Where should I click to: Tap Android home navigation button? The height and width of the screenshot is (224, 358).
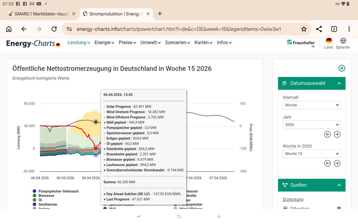pos(179,217)
